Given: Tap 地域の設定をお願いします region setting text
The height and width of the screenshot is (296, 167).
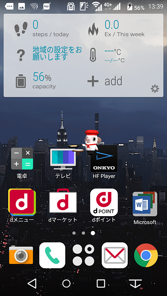Looking at the screenshot, I should (x=57, y=53).
